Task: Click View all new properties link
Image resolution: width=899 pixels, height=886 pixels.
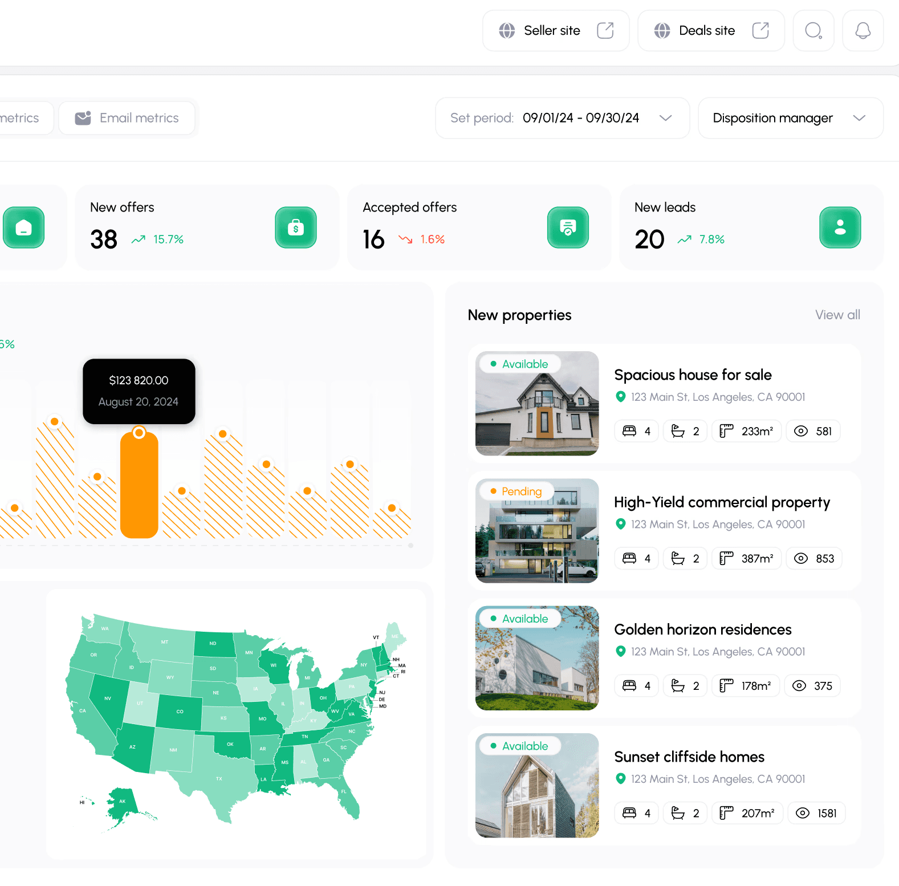Action: click(x=837, y=315)
